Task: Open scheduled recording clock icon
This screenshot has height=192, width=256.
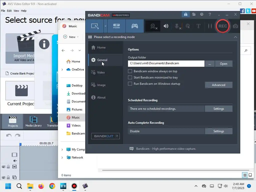Action: [x=202, y=14]
